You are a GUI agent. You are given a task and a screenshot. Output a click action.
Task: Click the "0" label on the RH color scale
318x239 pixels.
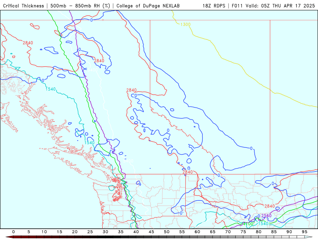point(14,232)
